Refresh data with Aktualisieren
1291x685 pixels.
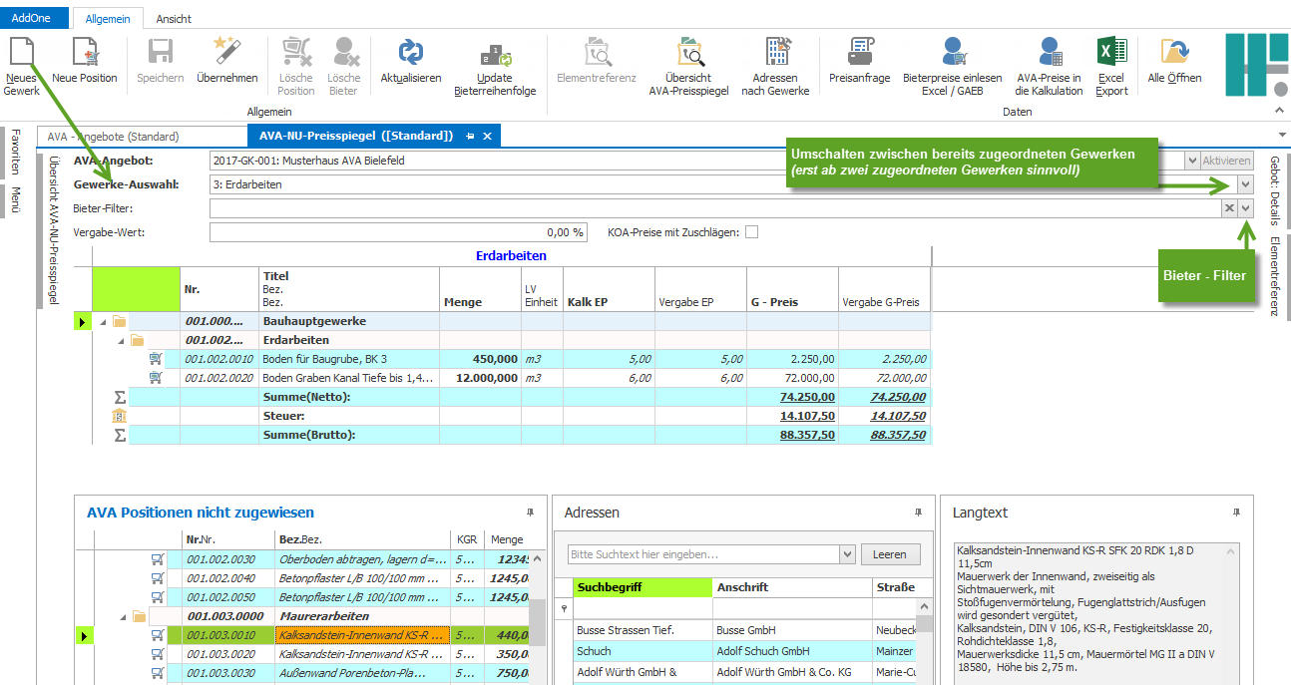(410, 54)
